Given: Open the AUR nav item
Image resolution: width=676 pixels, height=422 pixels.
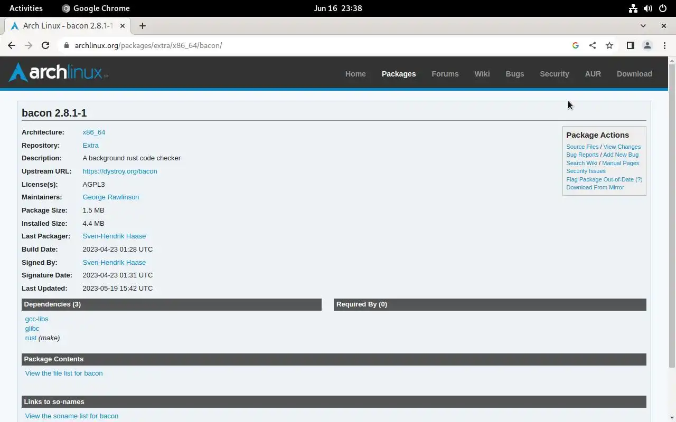Looking at the screenshot, I should [593, 74].
